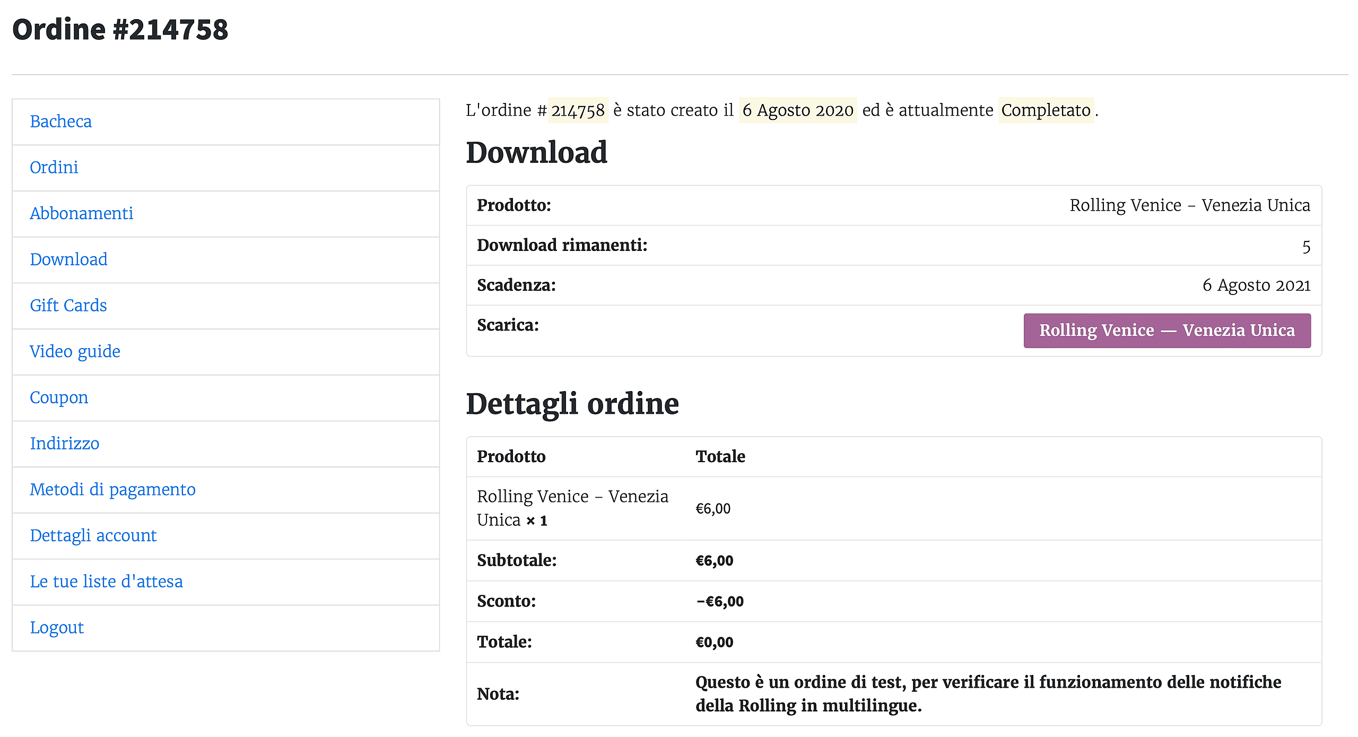Click item price €6,00 in product row

(x=713, y=509)
